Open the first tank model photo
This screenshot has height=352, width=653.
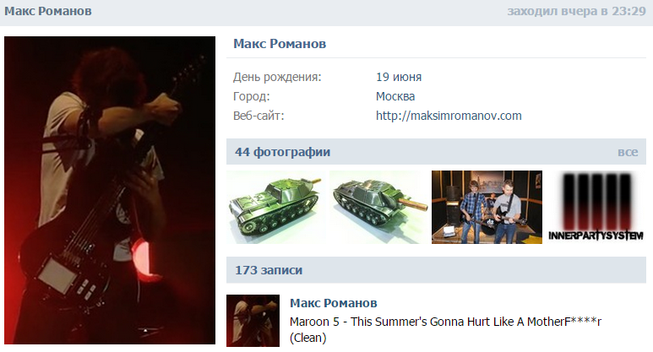click(276, 207)
